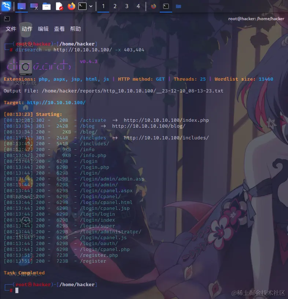288x299 pixels.
Task: Launch Firefox from the panel launcher
Action: click(x=71, y=6)
